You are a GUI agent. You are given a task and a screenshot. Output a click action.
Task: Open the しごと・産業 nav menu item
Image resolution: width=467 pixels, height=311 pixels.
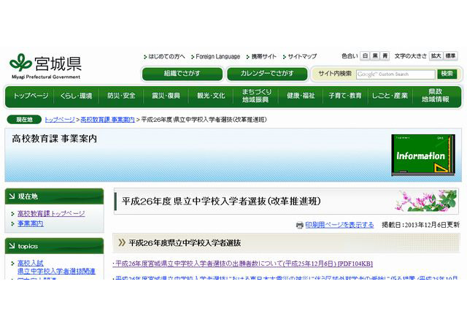pos(390,96)
